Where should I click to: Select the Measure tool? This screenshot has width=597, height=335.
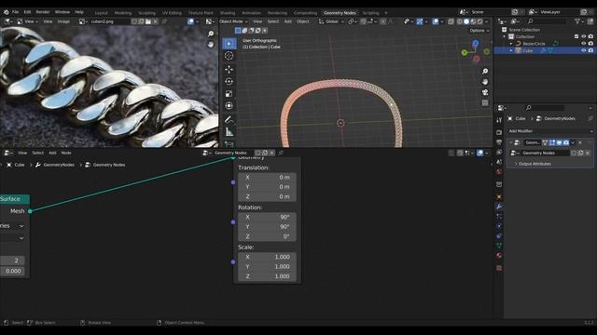pyautogui.click(x=229, y=132)
